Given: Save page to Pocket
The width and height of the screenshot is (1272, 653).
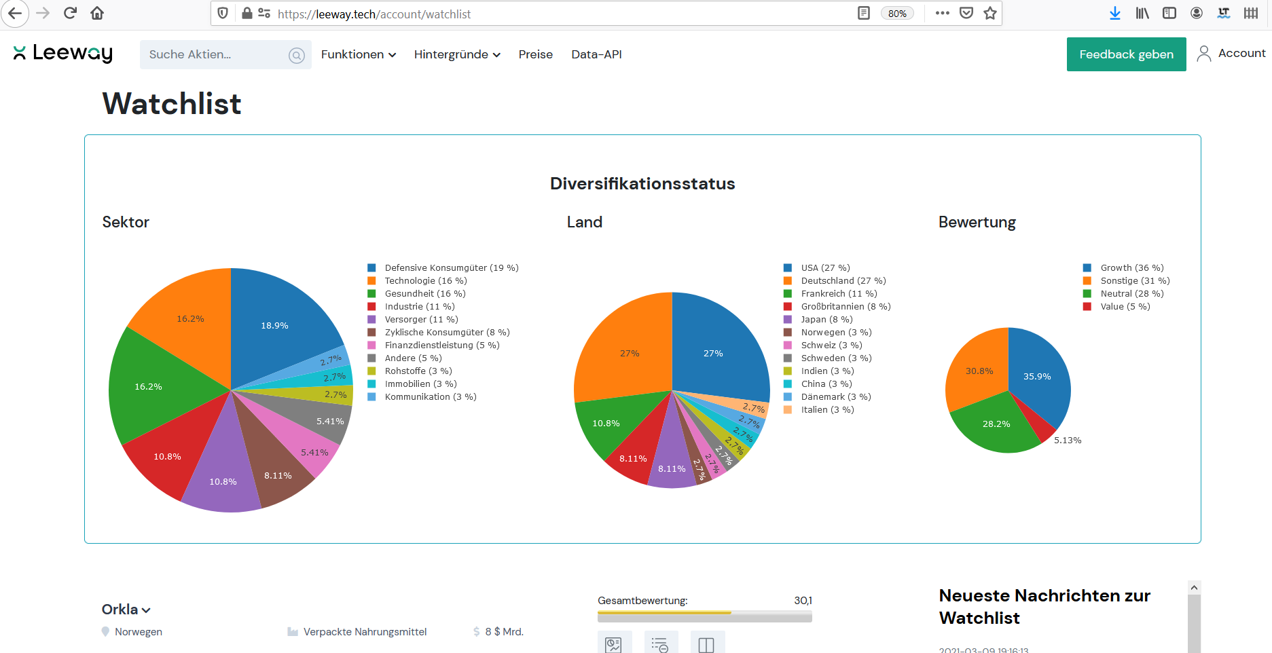Looking at the screenshot, I should (966, 14).
